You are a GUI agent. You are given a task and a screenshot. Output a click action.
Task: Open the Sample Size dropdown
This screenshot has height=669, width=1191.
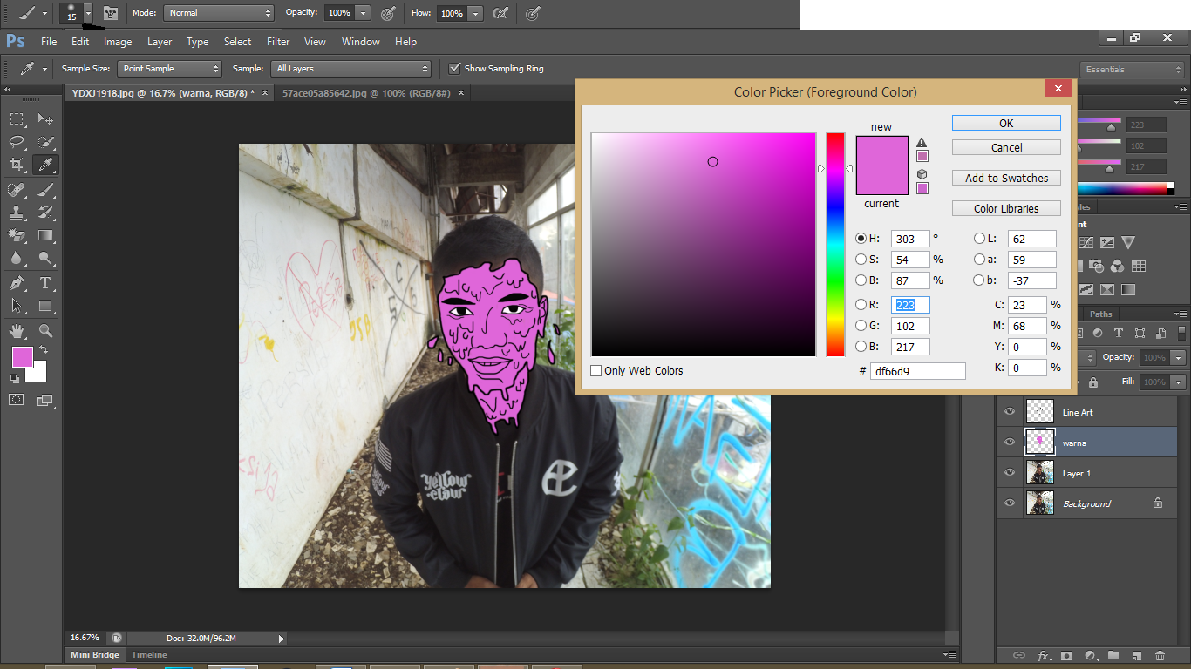169,68
